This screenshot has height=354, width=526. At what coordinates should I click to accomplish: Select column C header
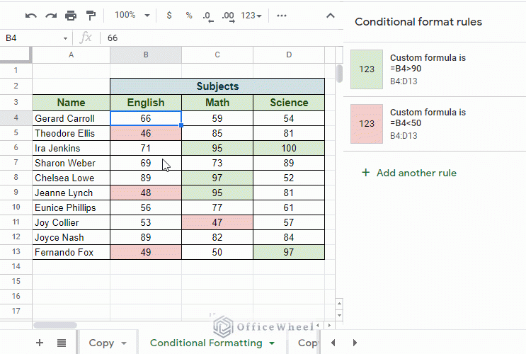217,55
